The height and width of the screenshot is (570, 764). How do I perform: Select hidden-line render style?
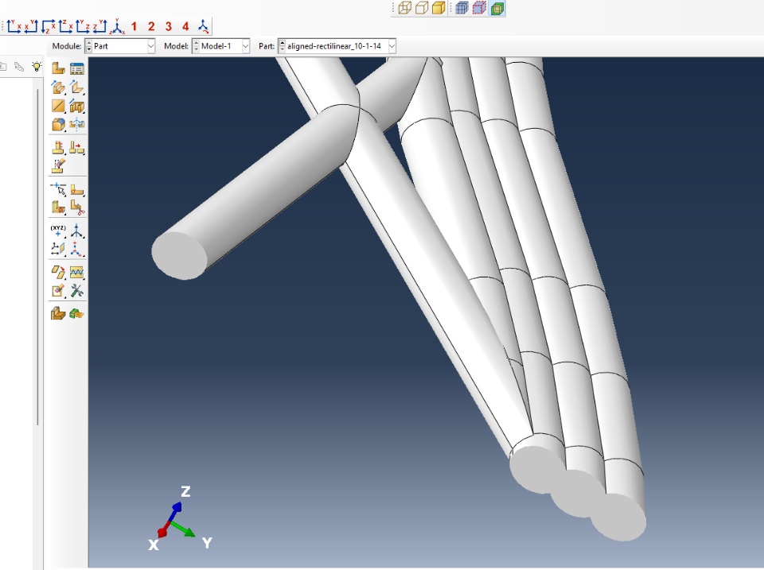point(422,8)
